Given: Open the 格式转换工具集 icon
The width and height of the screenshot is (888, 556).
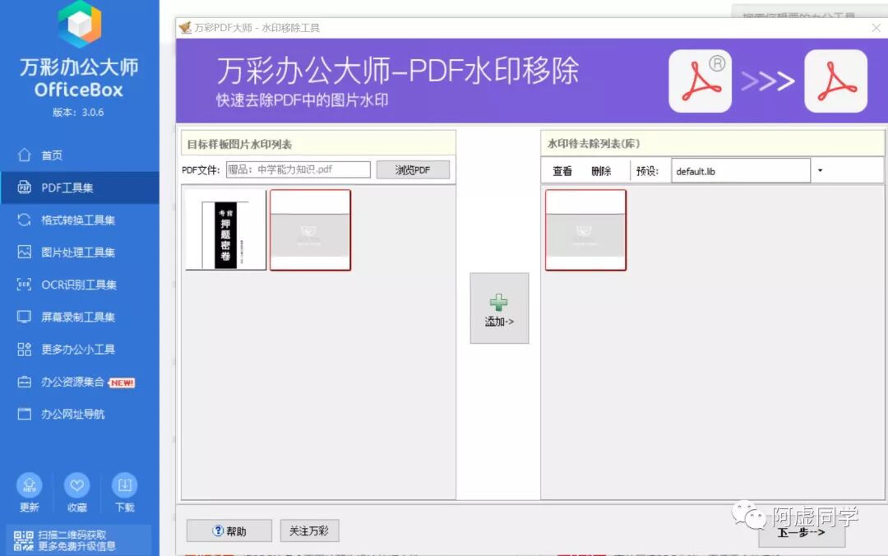Looking at the screenshot, I should (25, 220).
